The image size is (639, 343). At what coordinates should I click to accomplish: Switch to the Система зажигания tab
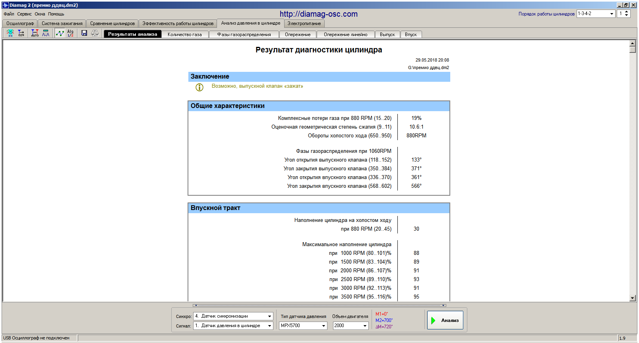(x=62, y=23)
